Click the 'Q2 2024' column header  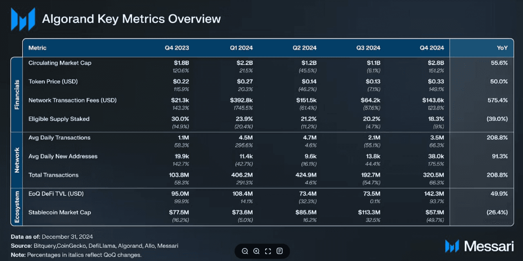click(x=304, y=48)
